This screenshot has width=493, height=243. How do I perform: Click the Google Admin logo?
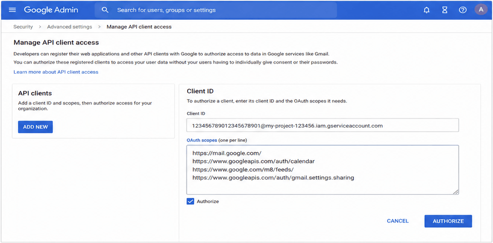51,10
